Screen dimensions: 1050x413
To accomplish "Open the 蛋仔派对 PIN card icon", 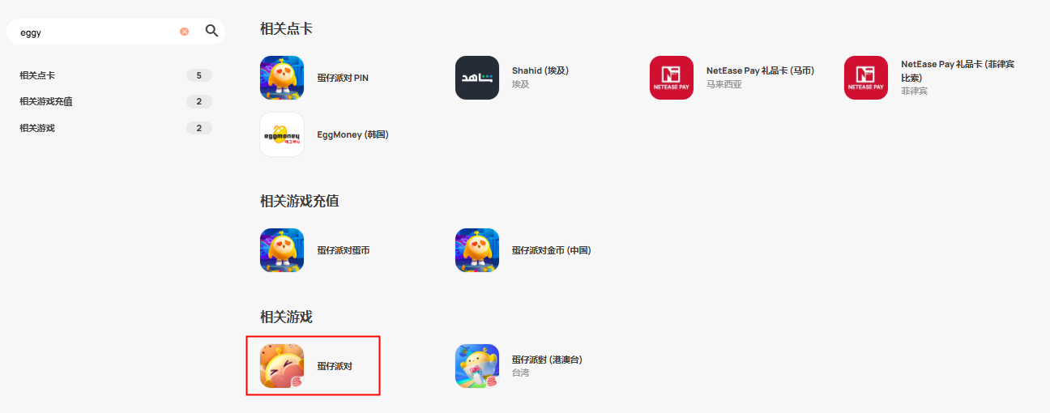I will 282,78.
